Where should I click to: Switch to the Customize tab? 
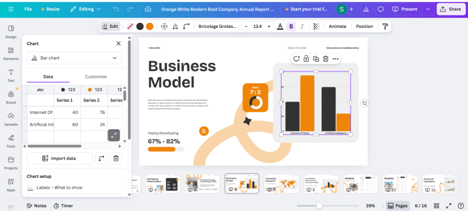96,77
